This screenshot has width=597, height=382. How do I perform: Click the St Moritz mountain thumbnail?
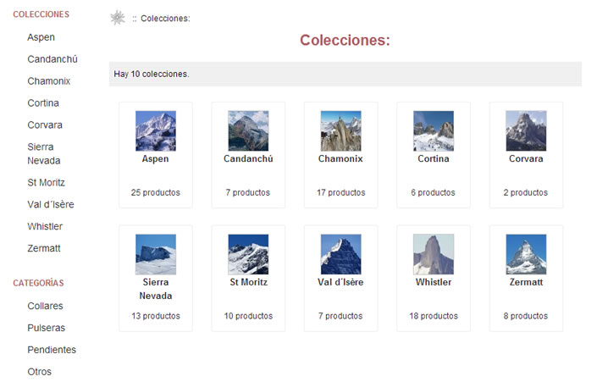(x=248, y=254)
